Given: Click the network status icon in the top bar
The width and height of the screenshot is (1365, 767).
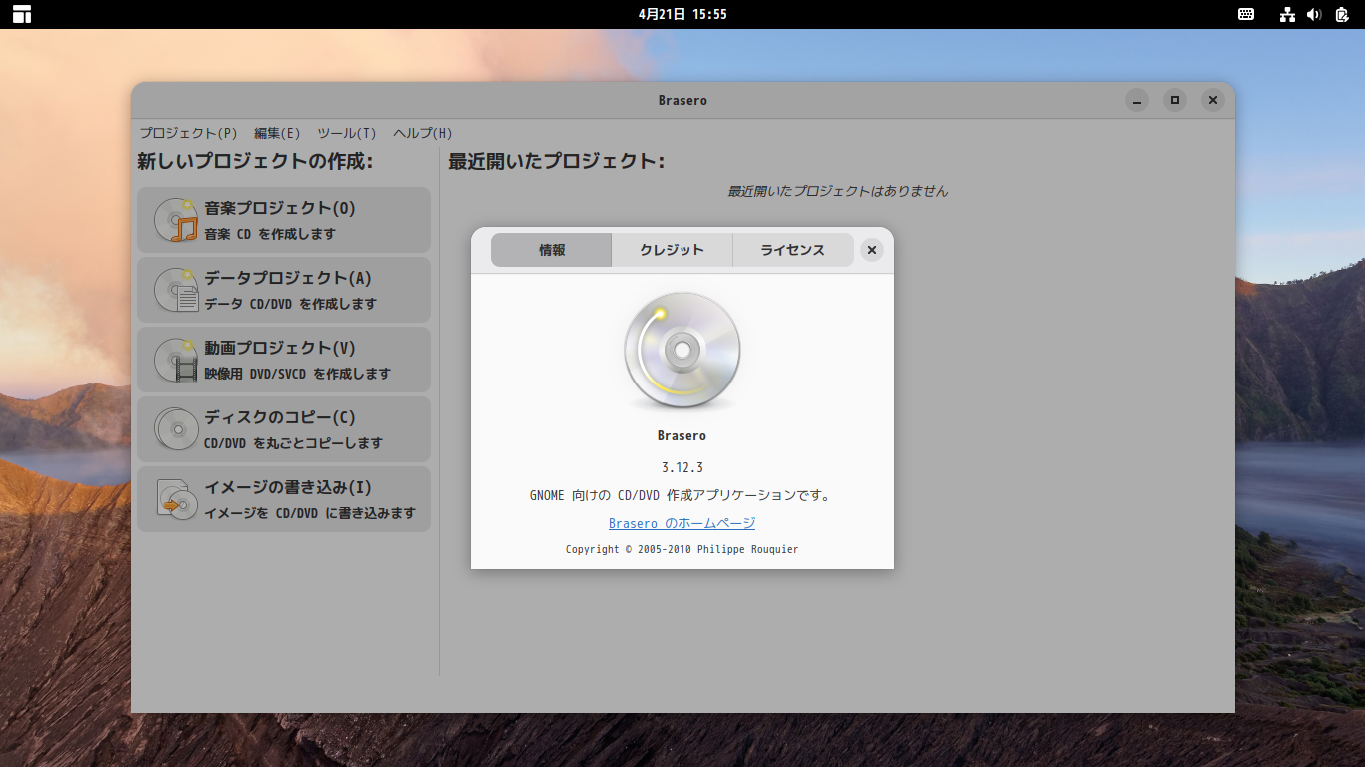Looking at the screenshot, I should [x=1287, y=14].
